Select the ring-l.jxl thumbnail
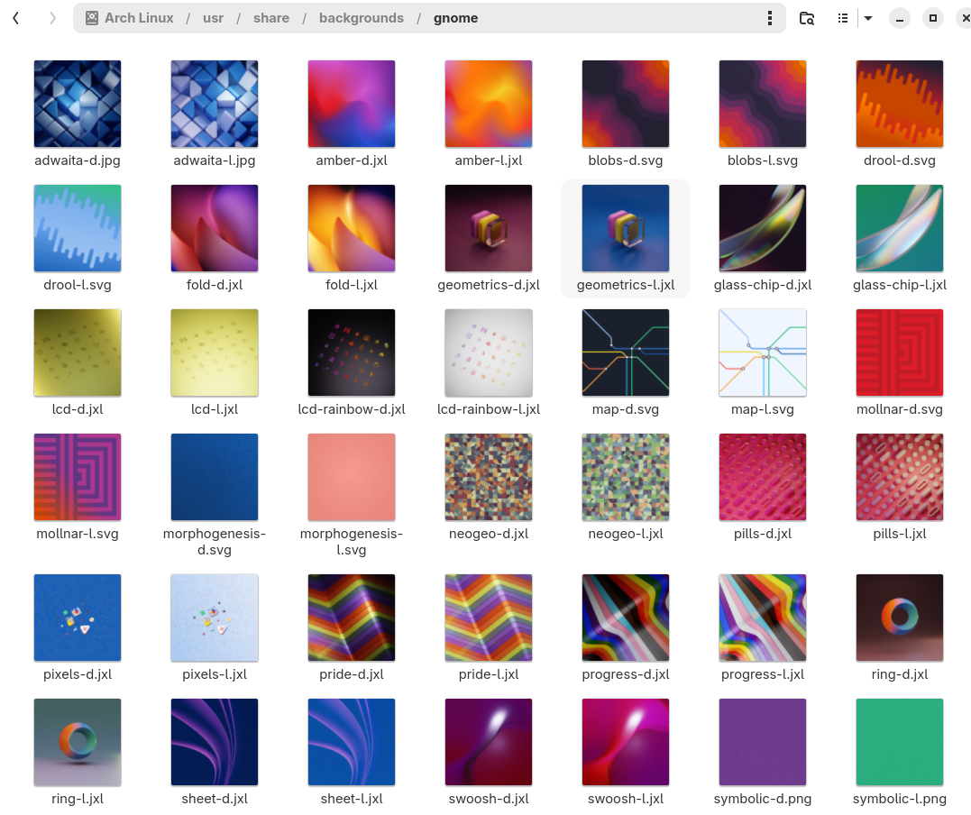 point(78,742)
